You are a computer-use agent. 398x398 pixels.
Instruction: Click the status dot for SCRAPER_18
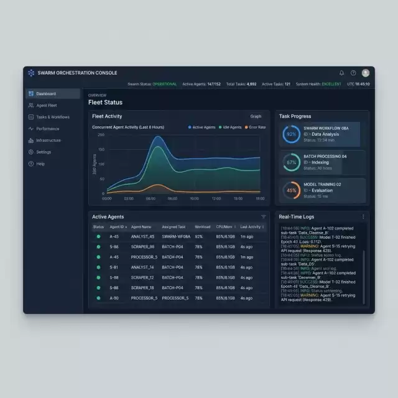(98, 288)
